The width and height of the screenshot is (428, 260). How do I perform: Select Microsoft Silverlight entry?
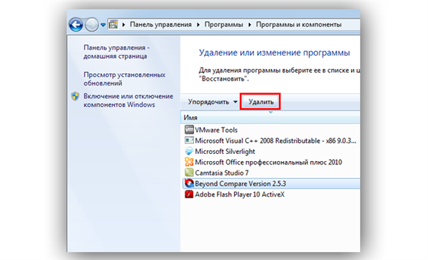coord(225,152)
